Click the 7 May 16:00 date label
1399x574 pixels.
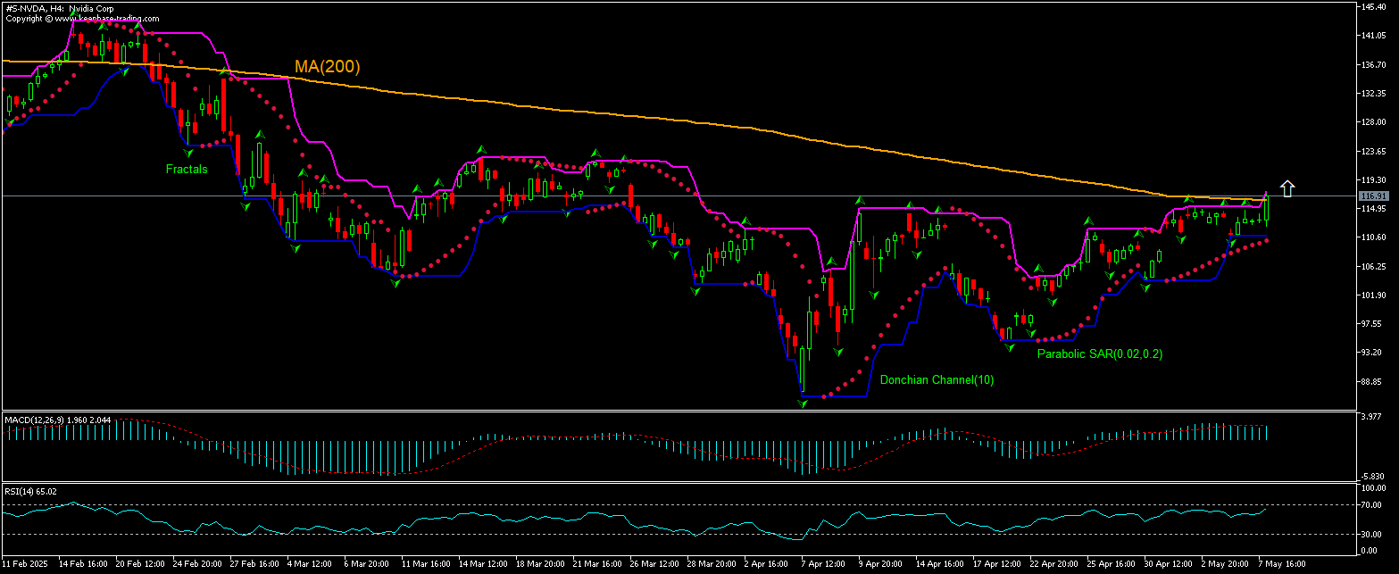point(1280,564)
